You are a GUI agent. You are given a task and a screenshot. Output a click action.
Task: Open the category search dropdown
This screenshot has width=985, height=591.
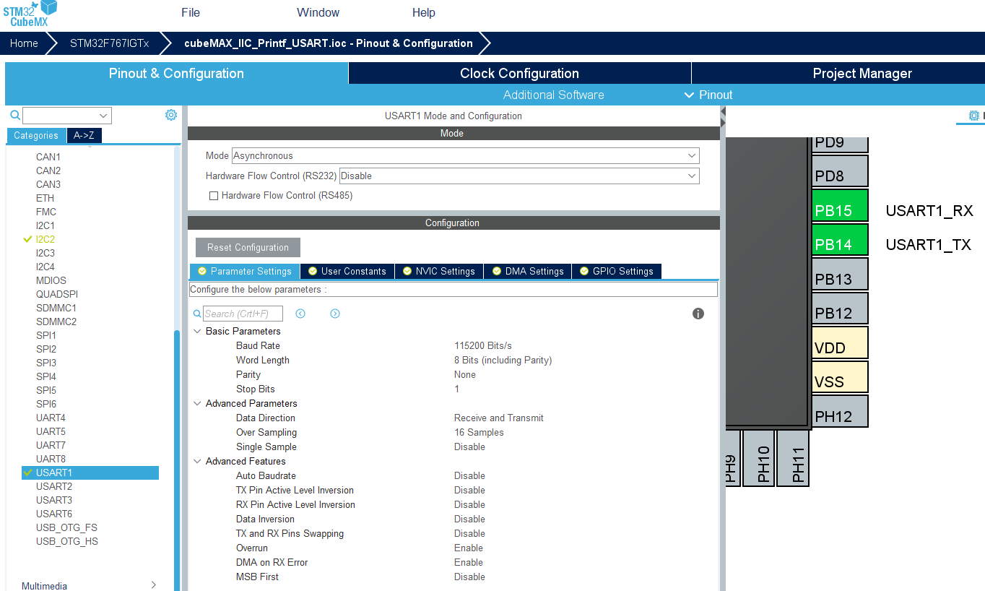(104, 116)
